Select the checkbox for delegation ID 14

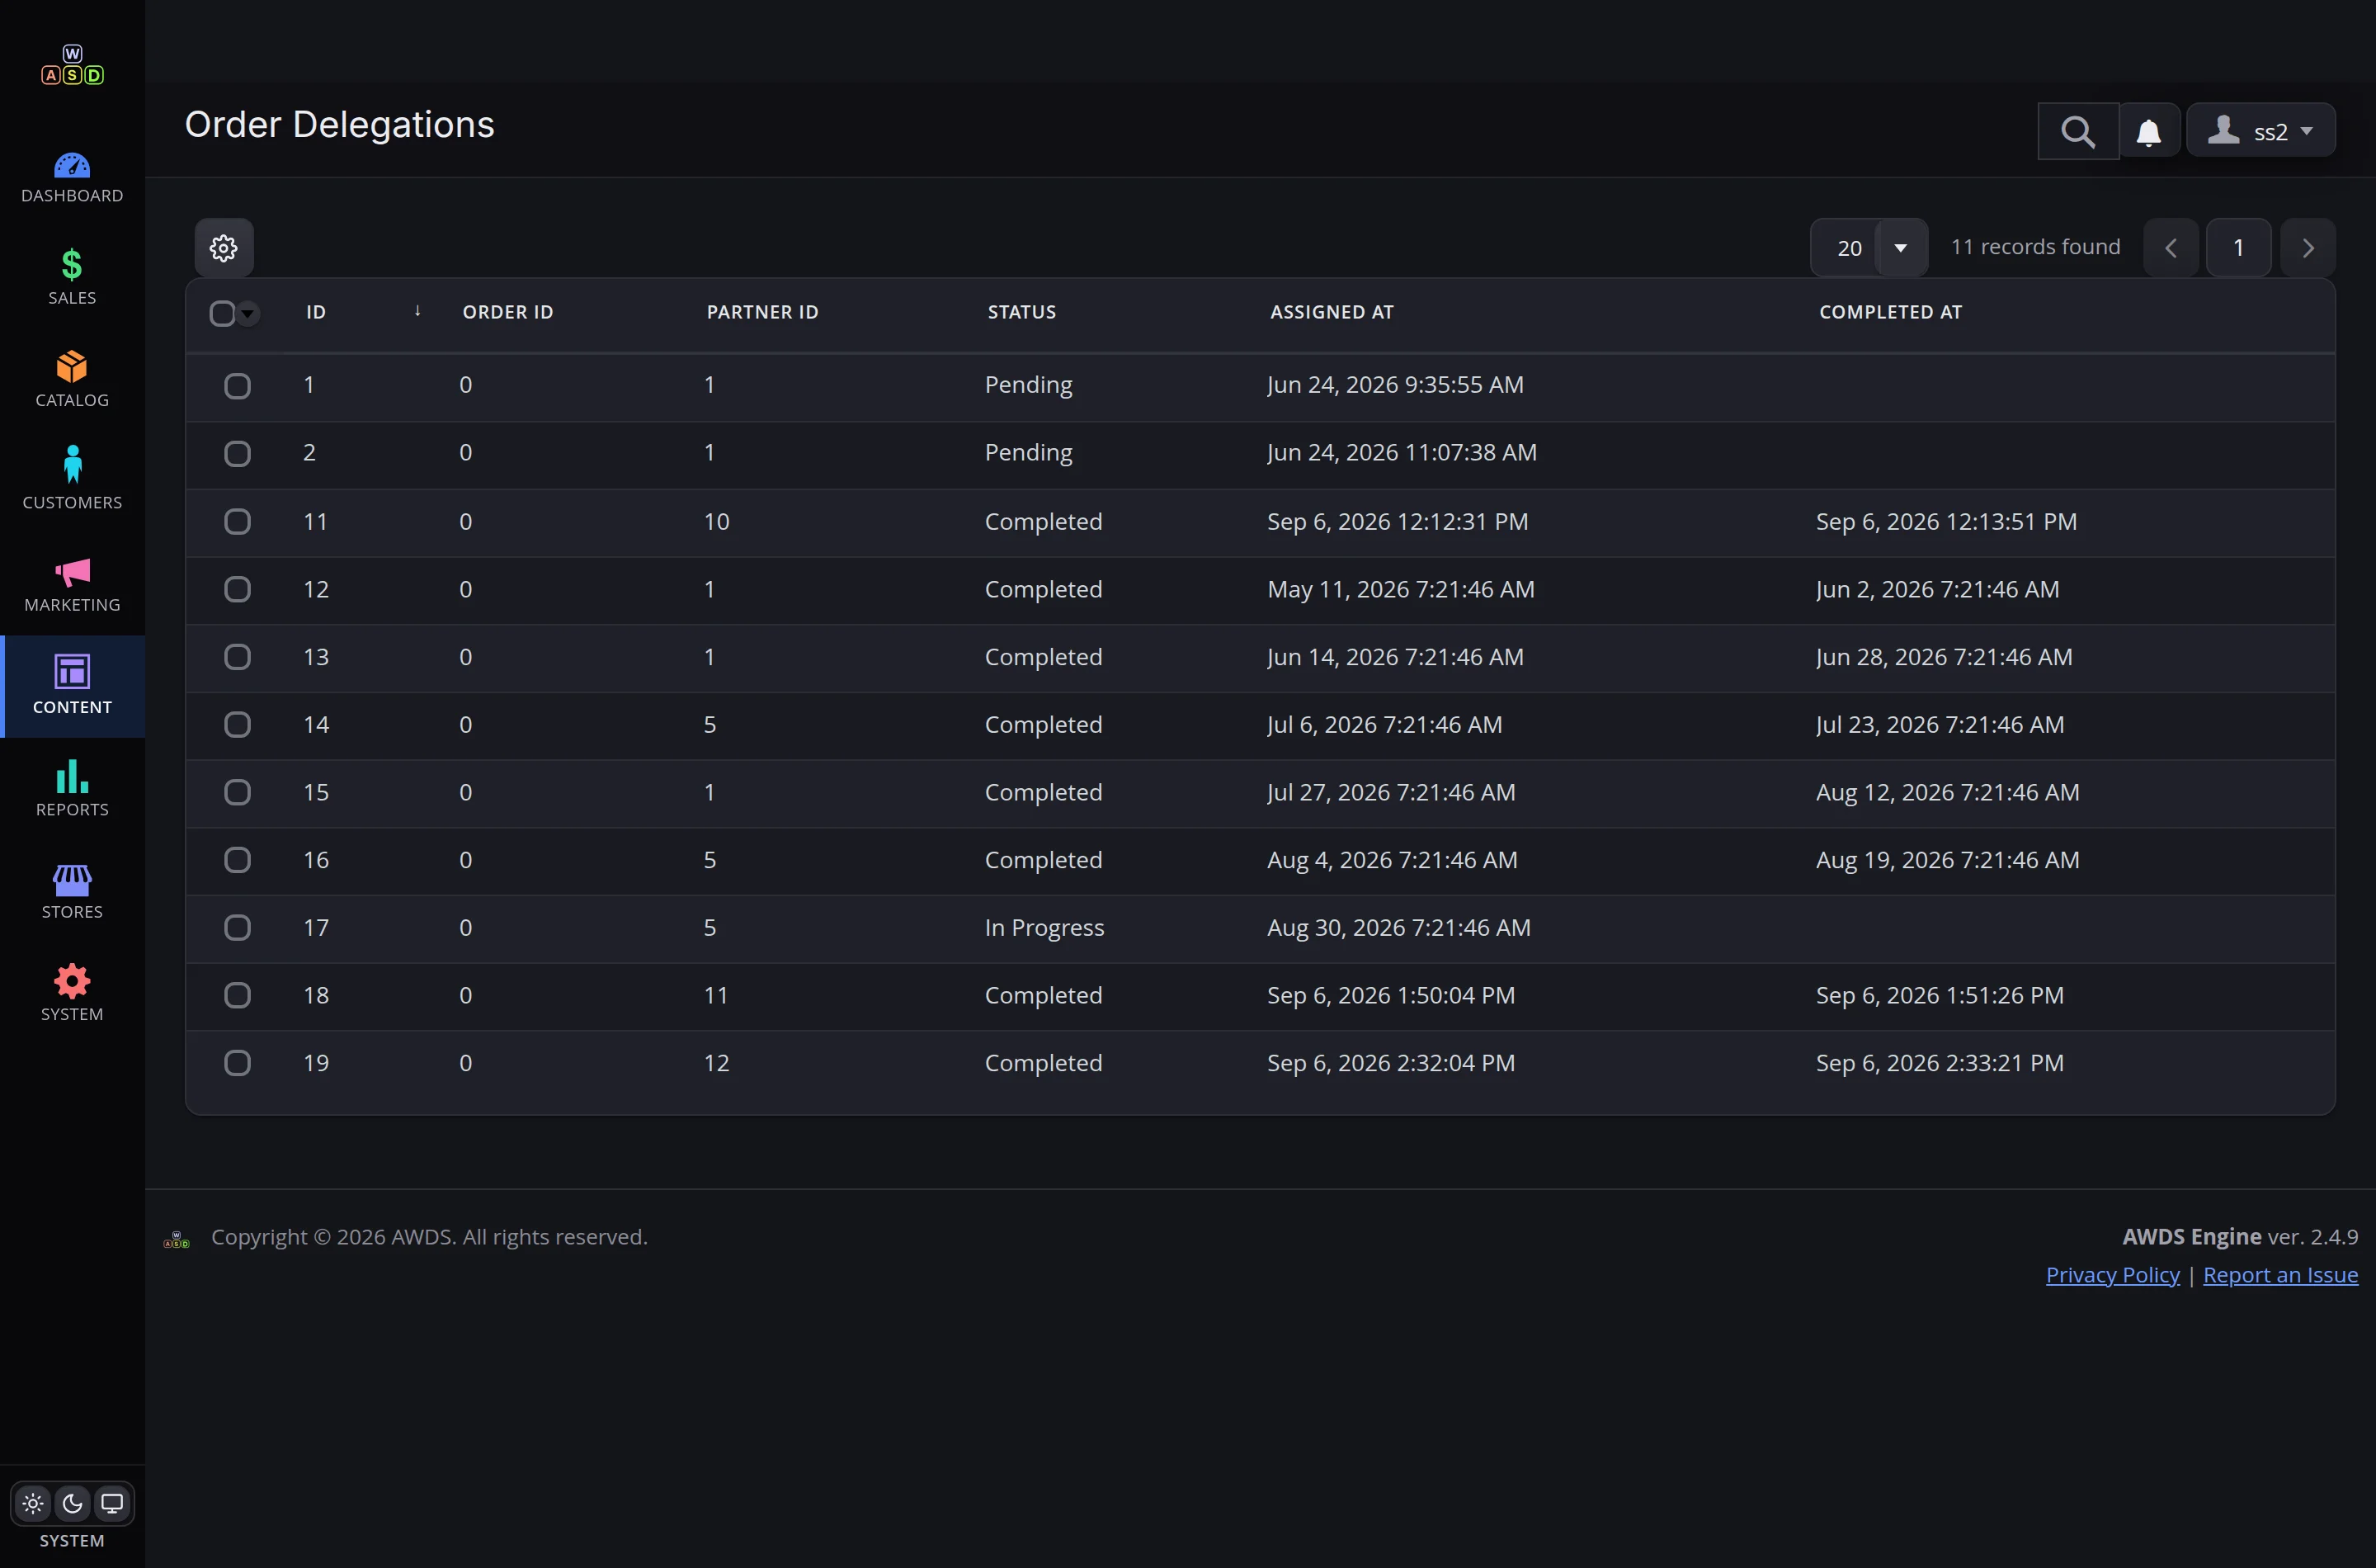(x=237, y=725)
